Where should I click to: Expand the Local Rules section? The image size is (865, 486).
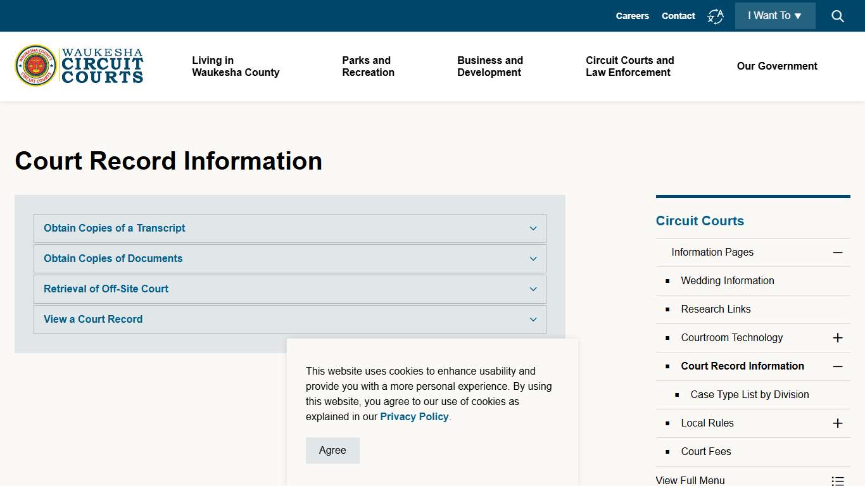click(837, 423)
